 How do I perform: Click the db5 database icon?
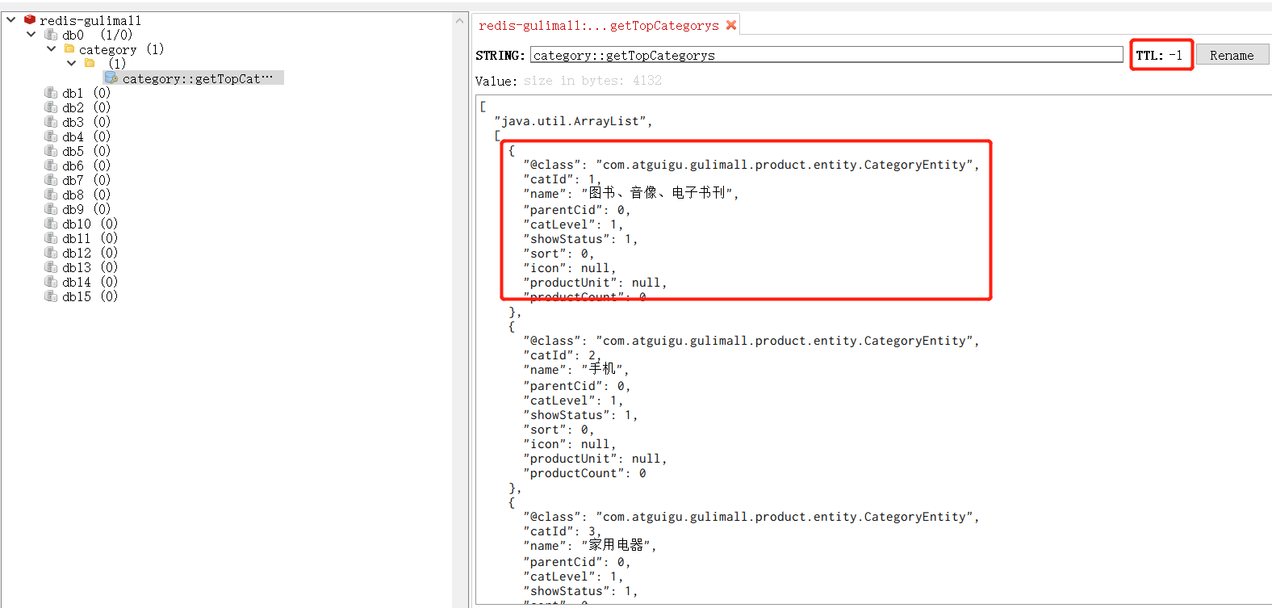pyautogui.click(x=51, y=150)
